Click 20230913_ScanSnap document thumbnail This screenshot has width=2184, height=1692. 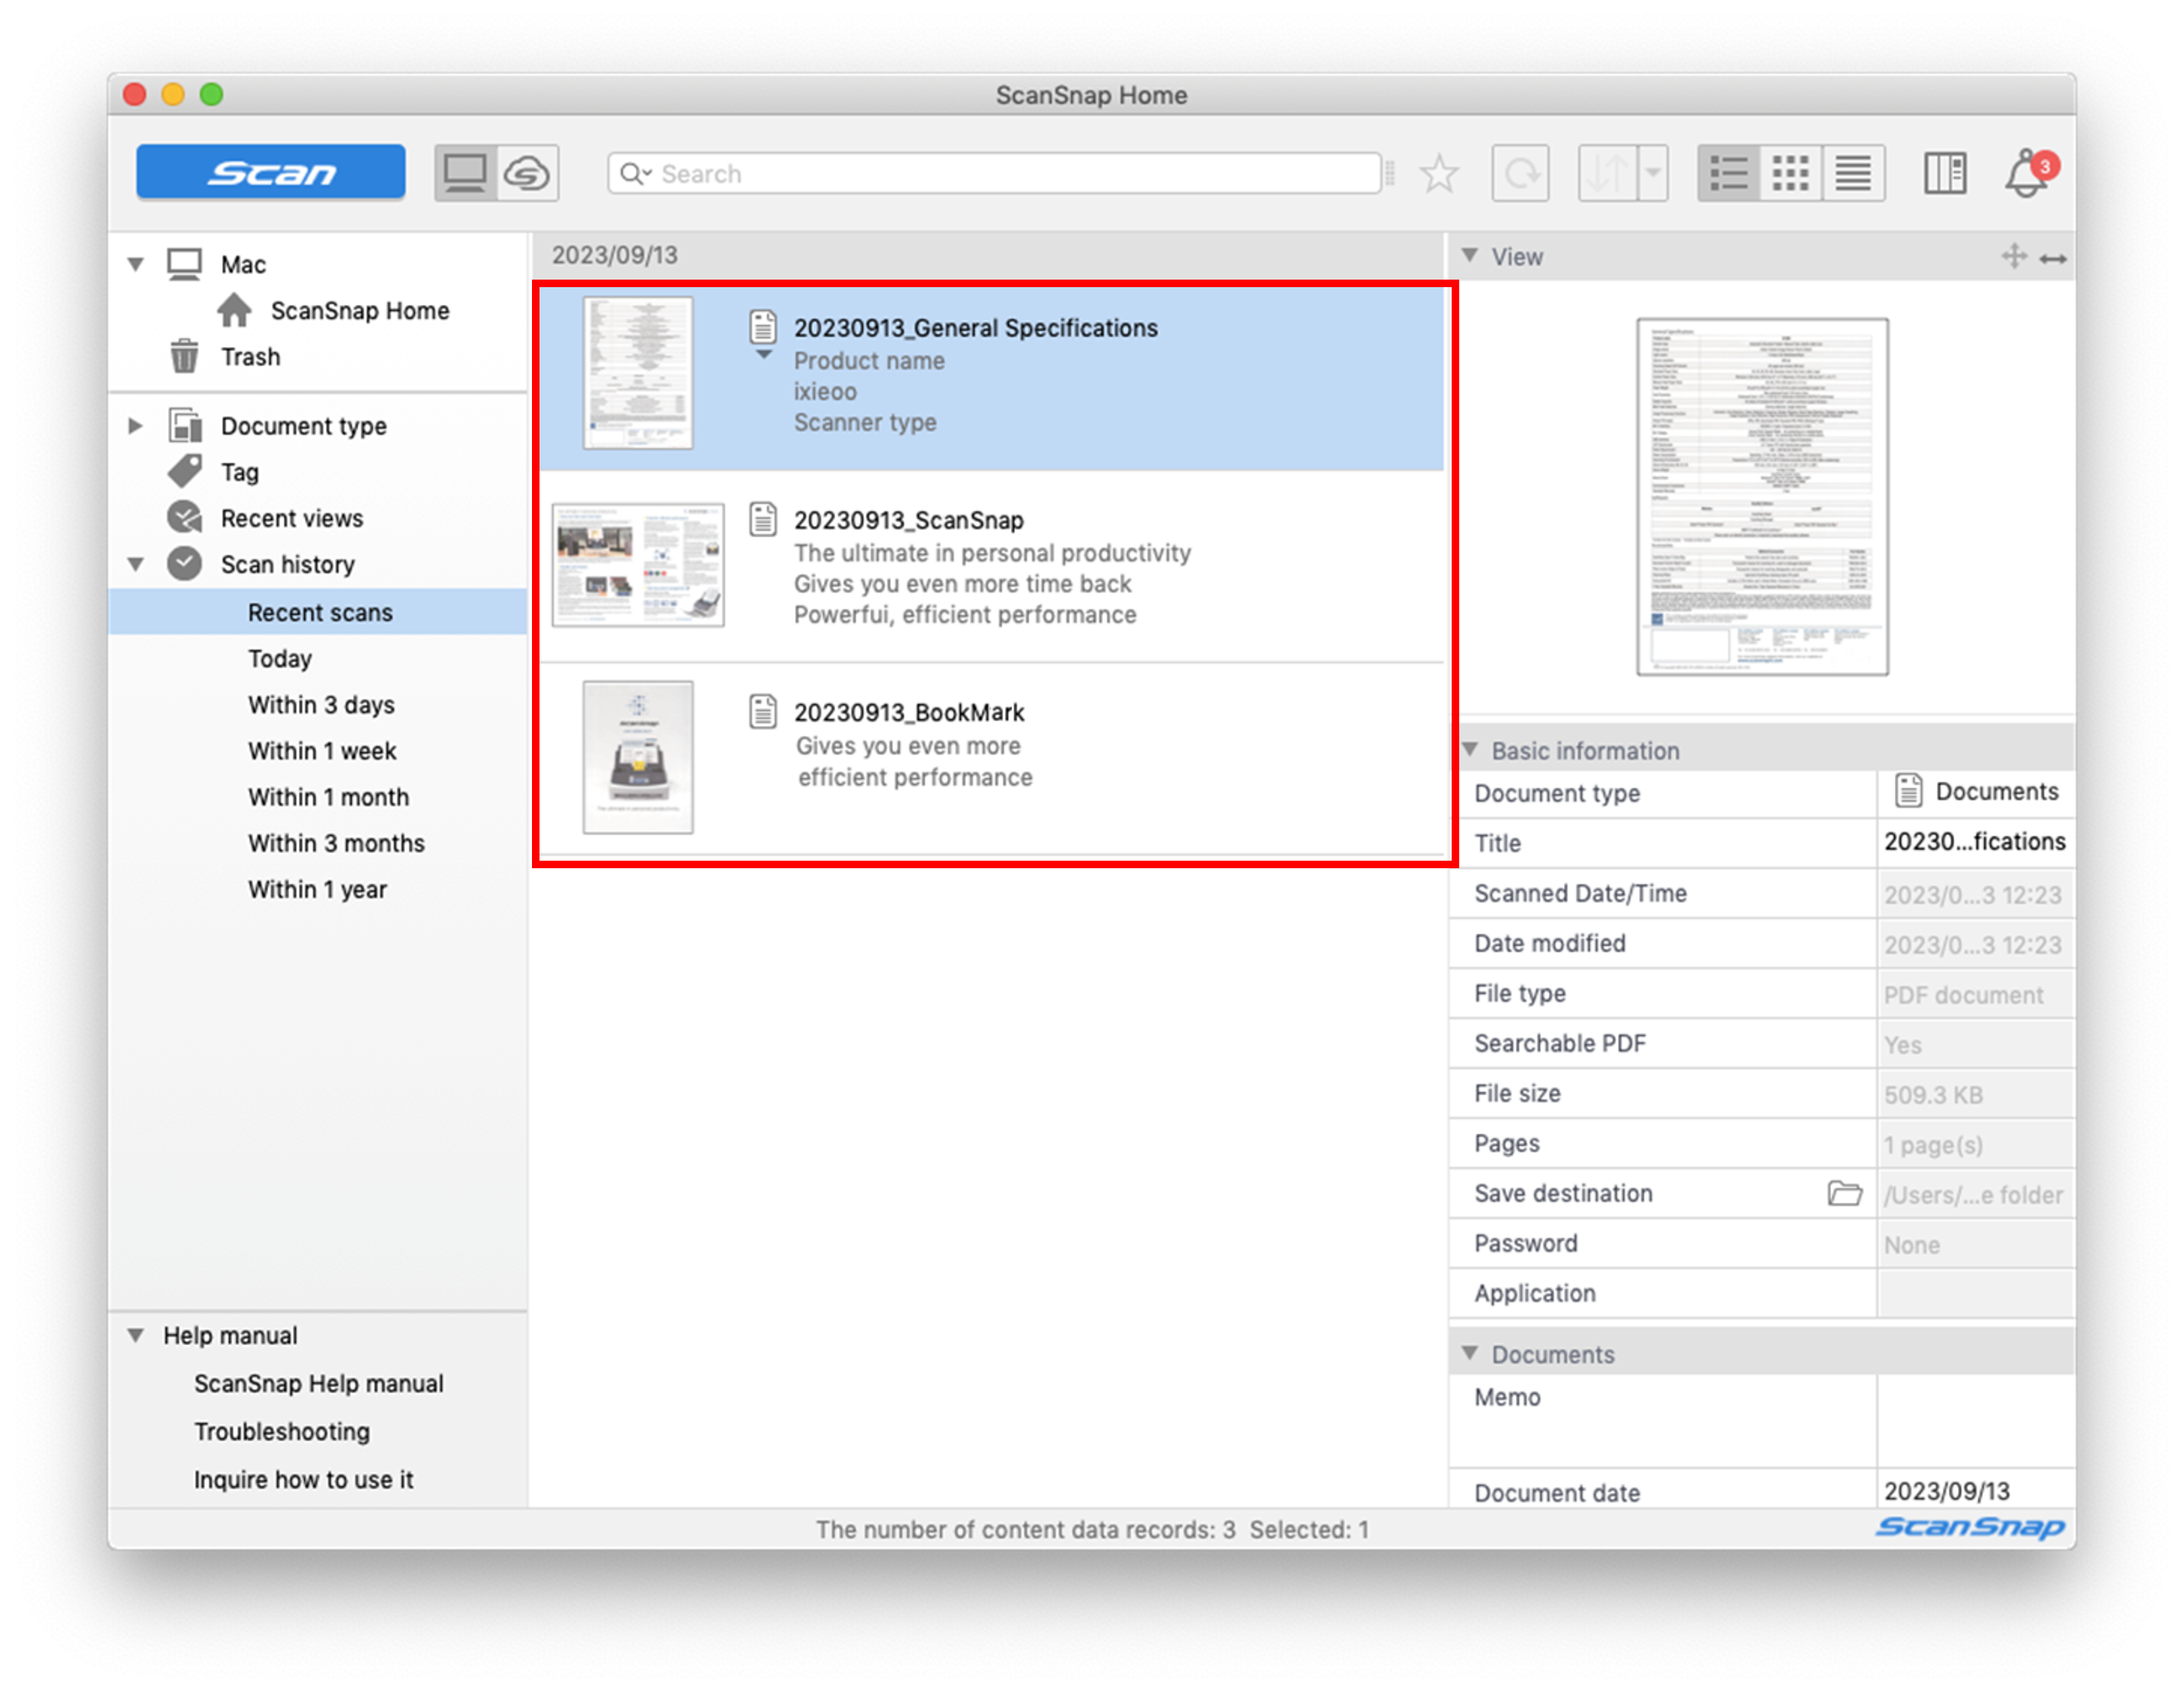point(638,565)
